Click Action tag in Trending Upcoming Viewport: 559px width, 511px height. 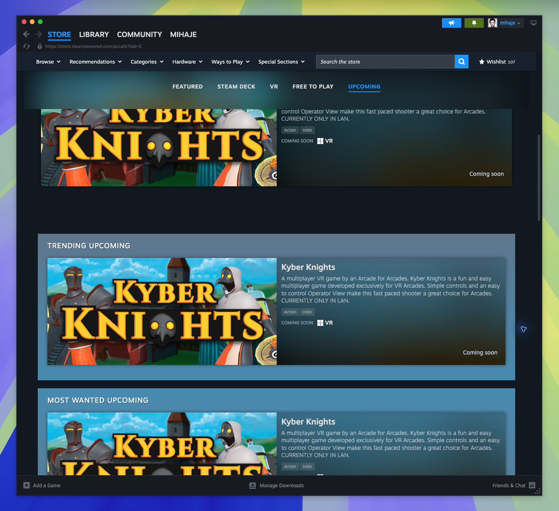pos(290,312)
